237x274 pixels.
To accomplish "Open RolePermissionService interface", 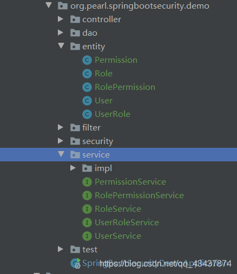I will pyautogui.click(x=139, y=195).
